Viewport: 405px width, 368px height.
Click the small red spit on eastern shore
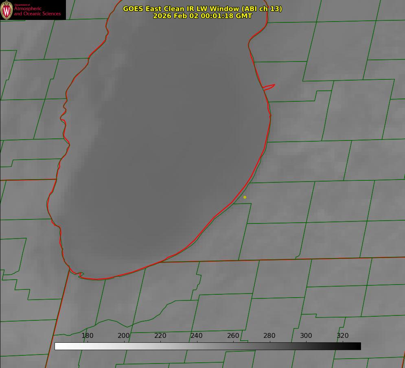pyautogui.click(x=269, y=86)
